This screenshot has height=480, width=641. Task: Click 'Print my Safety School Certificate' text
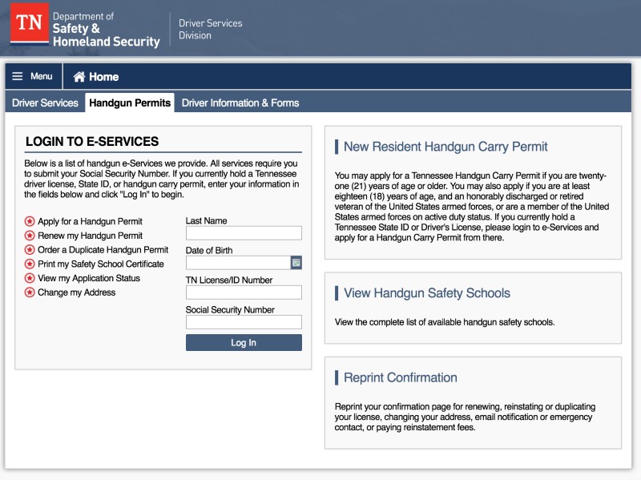click(101, 264)
